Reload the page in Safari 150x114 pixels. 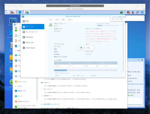point(102,6)
